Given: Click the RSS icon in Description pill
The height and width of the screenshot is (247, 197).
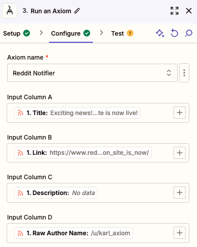Looking at the screenshot, I should click(20, 193).
